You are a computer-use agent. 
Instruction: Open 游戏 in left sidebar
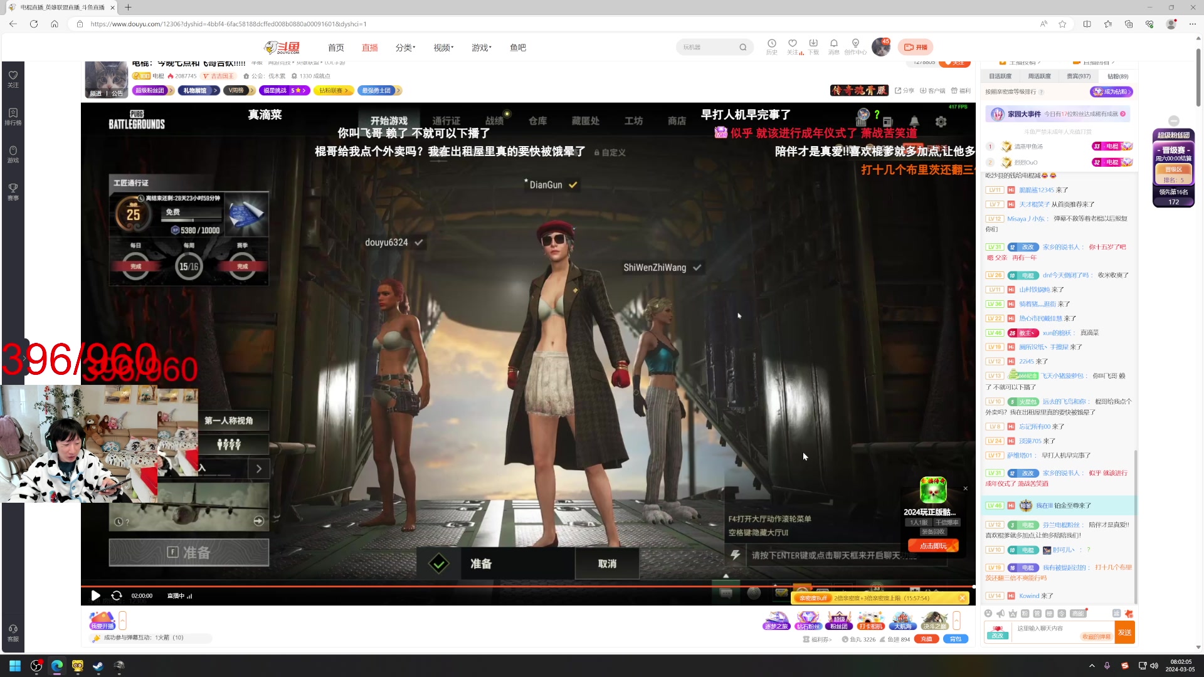[13, 154]
